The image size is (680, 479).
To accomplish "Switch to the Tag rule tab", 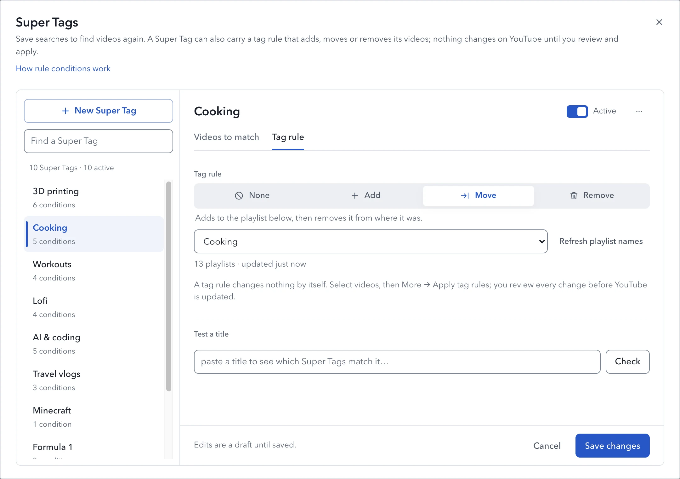I will click(x=288, y=137).
